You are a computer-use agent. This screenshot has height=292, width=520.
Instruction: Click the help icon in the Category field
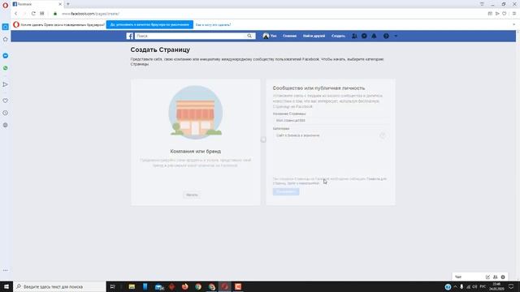pos(383,135)
